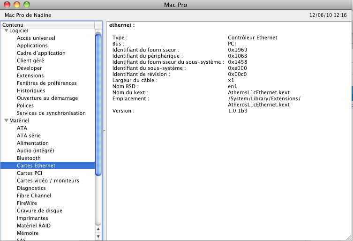
Task: Select the Historiques item
Action: 31,90
